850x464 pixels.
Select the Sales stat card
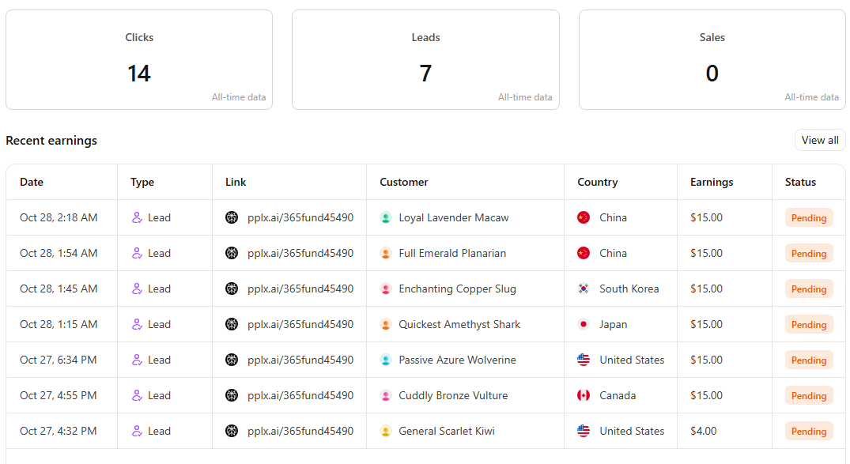pos(712,59)
